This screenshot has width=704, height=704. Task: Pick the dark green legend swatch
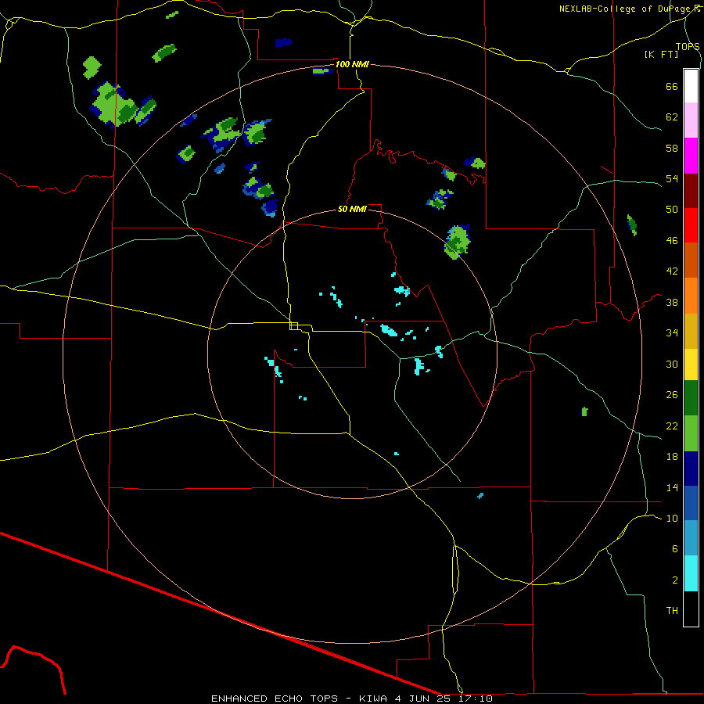coord(691,398)
